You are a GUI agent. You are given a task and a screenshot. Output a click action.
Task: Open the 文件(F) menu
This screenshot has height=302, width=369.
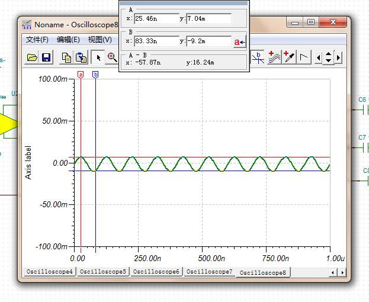[x=37, y=40]
